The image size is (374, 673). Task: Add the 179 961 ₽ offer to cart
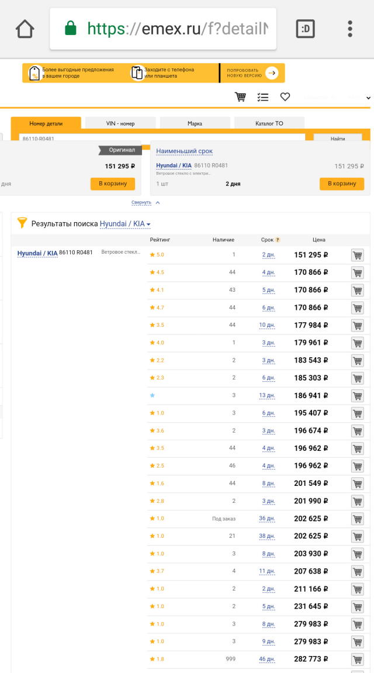pyautogui.click(x=357, y=343)
